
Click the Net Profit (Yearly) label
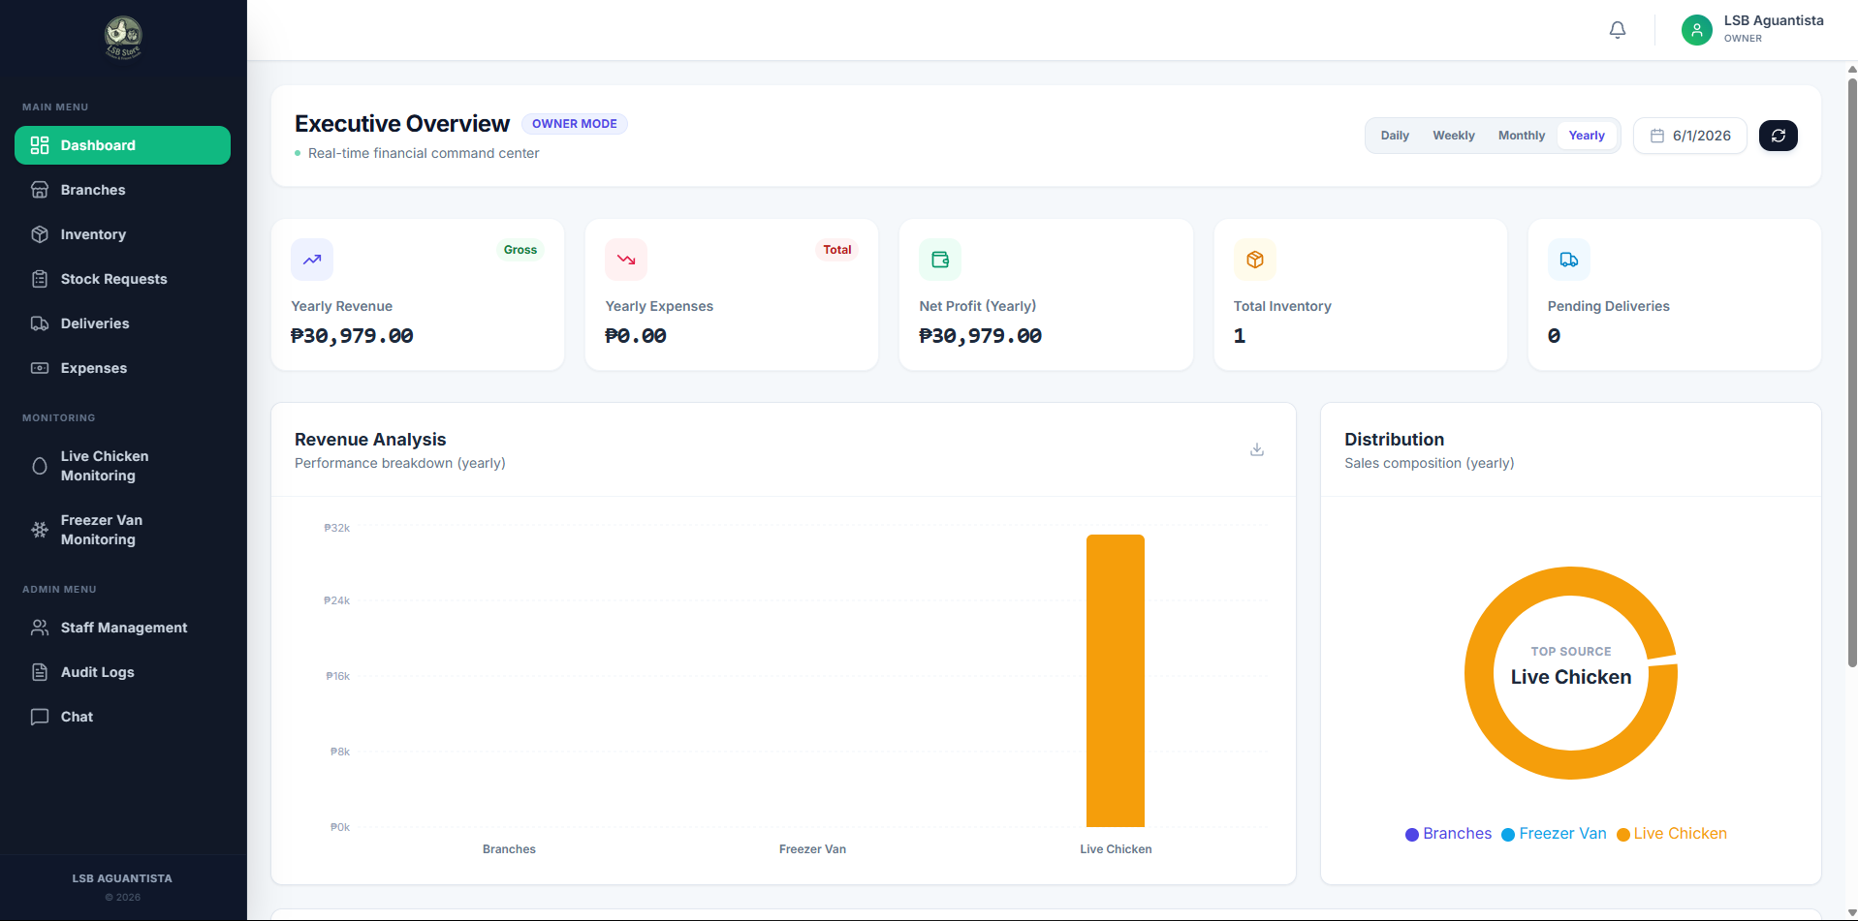coord(977,306)
